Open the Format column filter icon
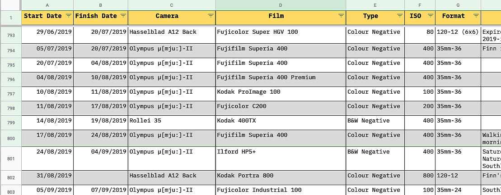 (x=476, y=16)
